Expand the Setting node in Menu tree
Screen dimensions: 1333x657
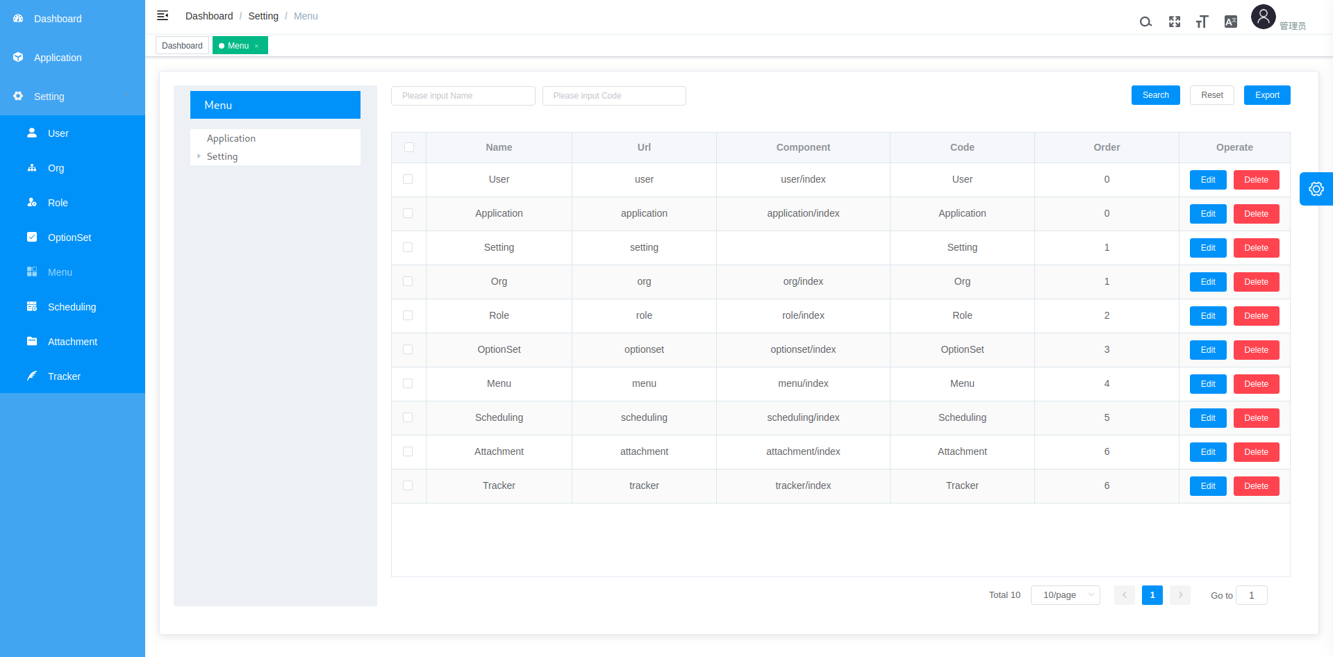coord(199,156)
